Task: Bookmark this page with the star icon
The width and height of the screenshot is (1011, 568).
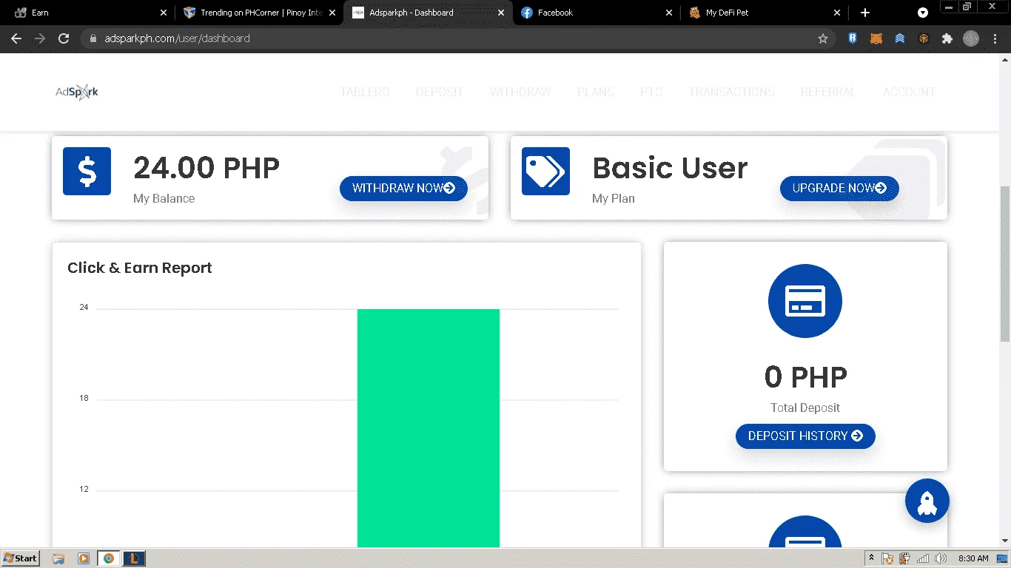Action: tap(823, 38)
